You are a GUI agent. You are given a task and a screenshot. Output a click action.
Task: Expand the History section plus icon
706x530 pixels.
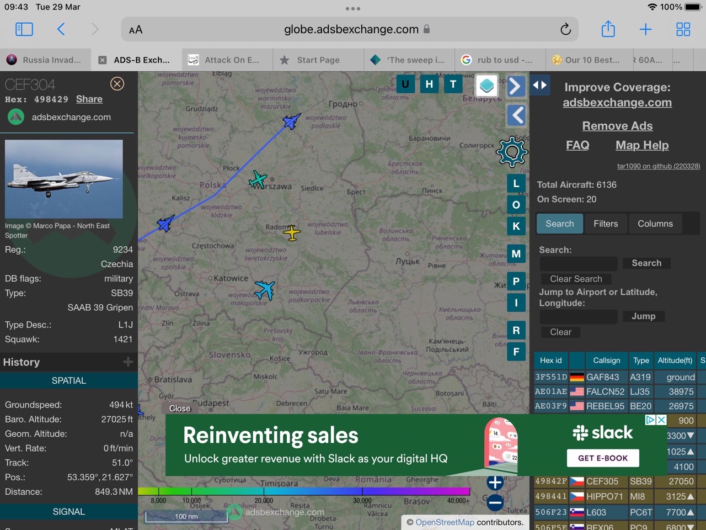[128, 362]
